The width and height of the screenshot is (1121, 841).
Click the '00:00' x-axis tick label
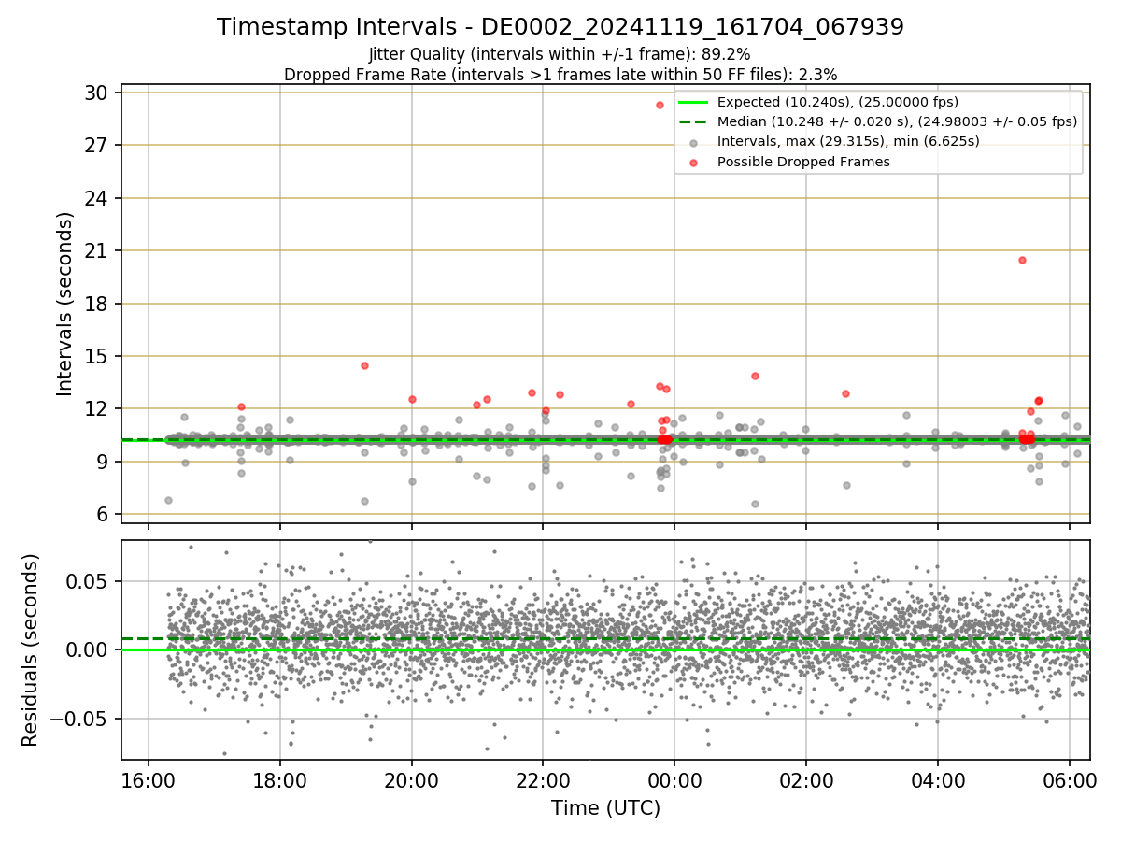[x=674, y=781]
